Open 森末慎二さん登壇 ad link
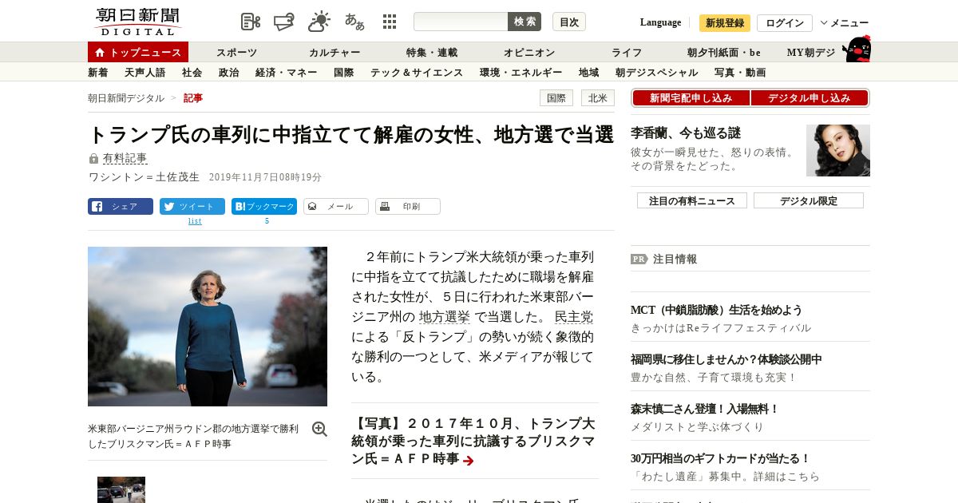The height and width of the screenshot is (503, 958). [x=704, y=409]
